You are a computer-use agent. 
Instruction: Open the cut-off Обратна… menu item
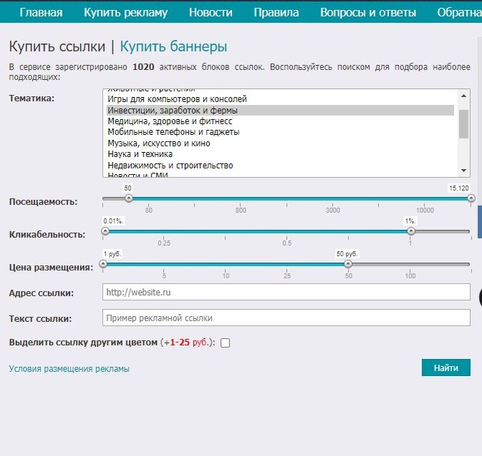(x=460, y=13)
